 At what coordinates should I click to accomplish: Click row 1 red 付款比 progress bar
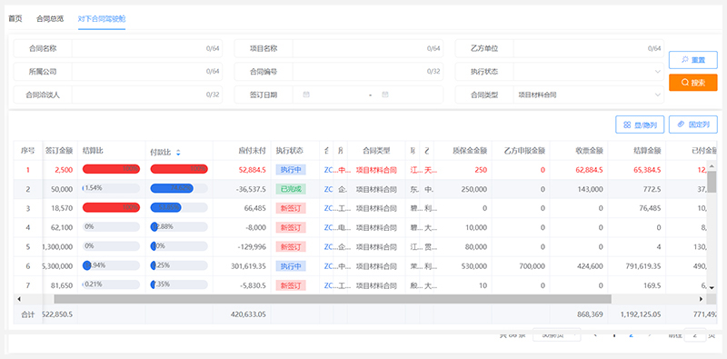[x=179, y=169]
